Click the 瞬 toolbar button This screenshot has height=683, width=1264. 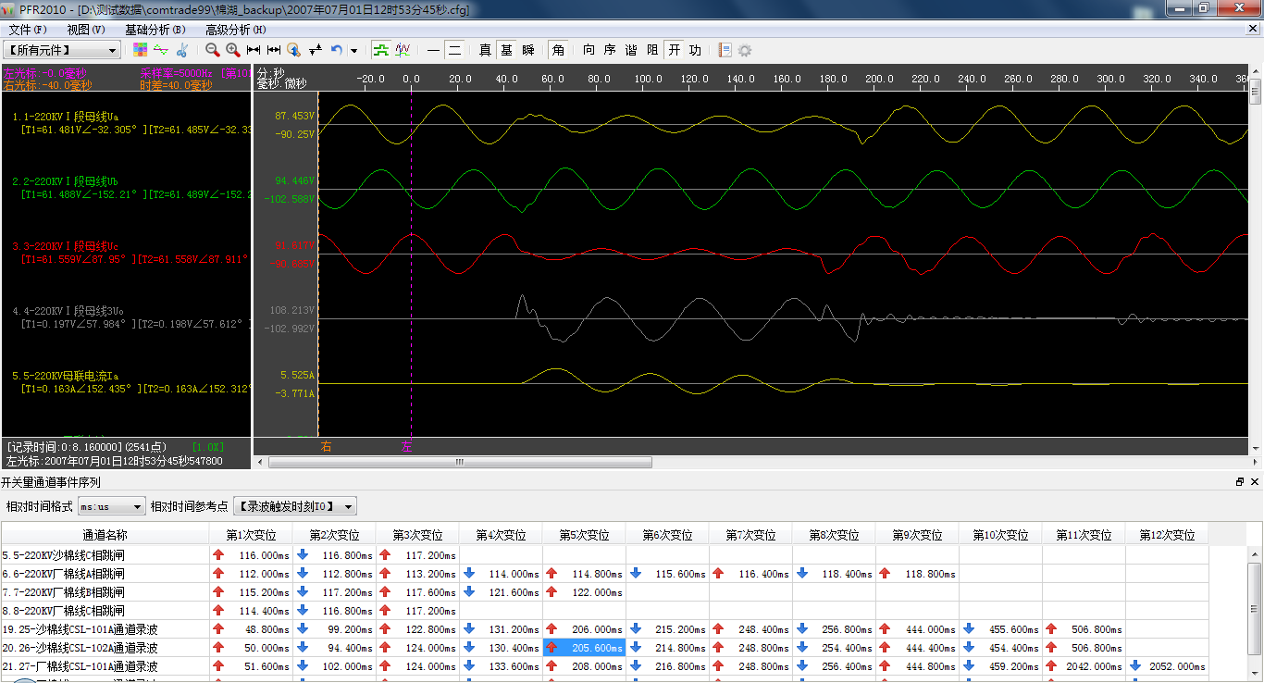527,50
